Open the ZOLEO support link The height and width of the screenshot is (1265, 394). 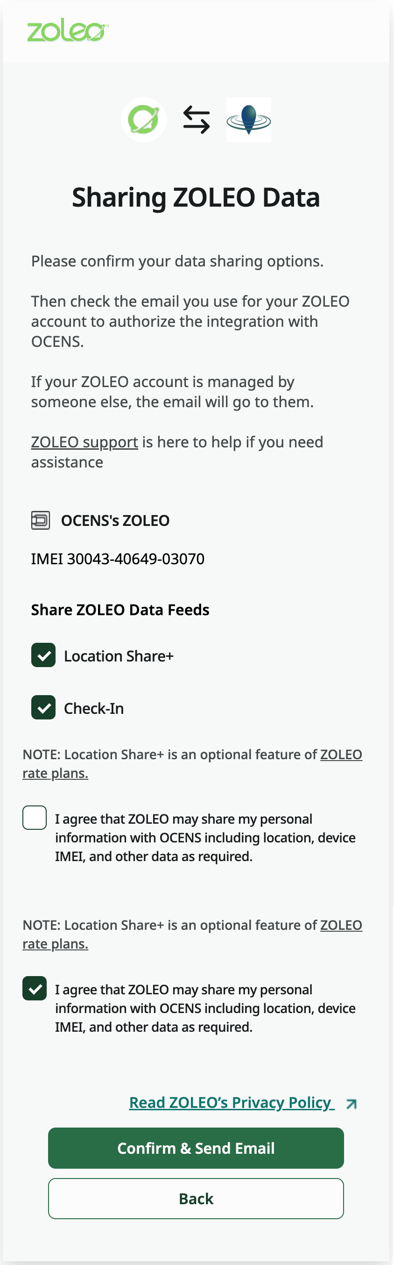84,442
